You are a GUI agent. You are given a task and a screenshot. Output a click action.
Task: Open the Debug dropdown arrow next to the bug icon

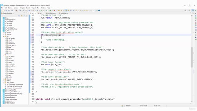tap(48, 10)
